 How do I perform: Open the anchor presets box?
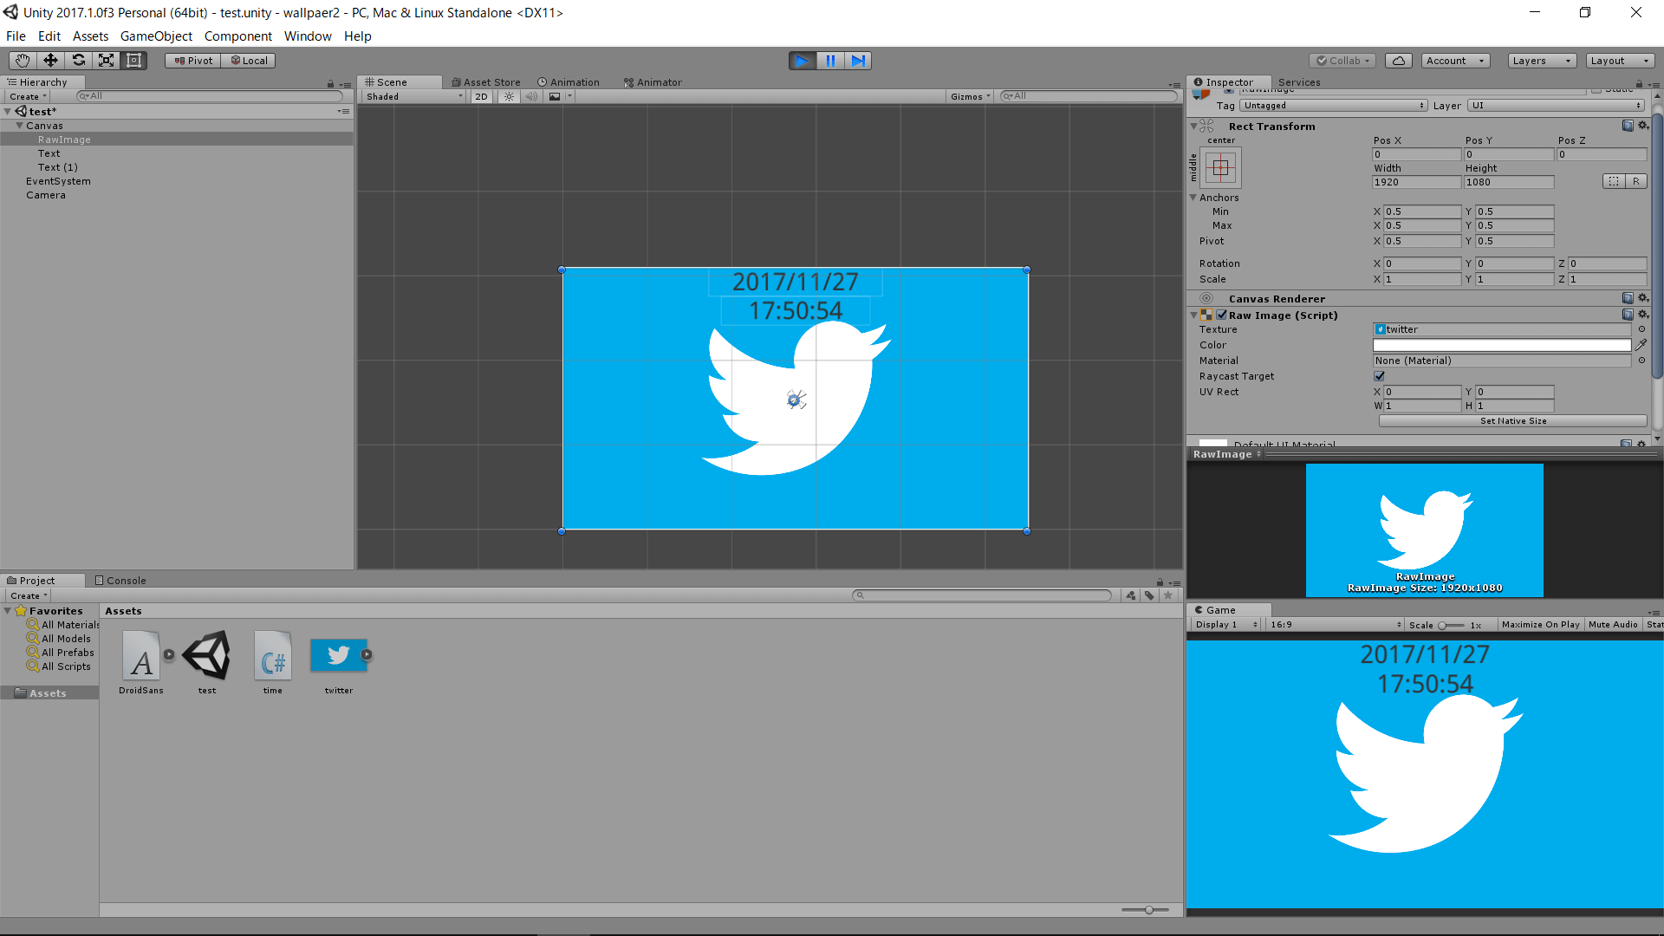[x=1220, y=168]
